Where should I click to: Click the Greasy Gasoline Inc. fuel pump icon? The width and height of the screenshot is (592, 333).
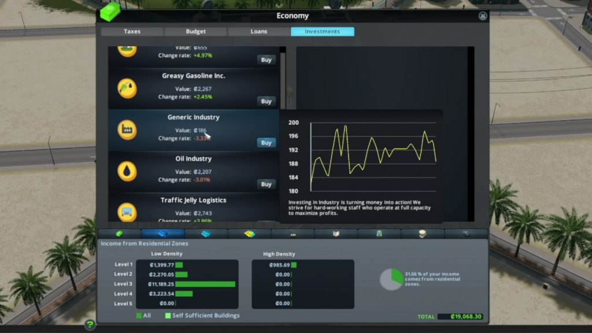pyautogui.click(x=127, y=88)
